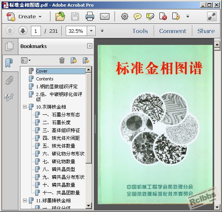The width and height of the screenshot is (222, 212).
Task: Collapse the 10.灰铸铁金相 bookmark
Action: point(25,107)
